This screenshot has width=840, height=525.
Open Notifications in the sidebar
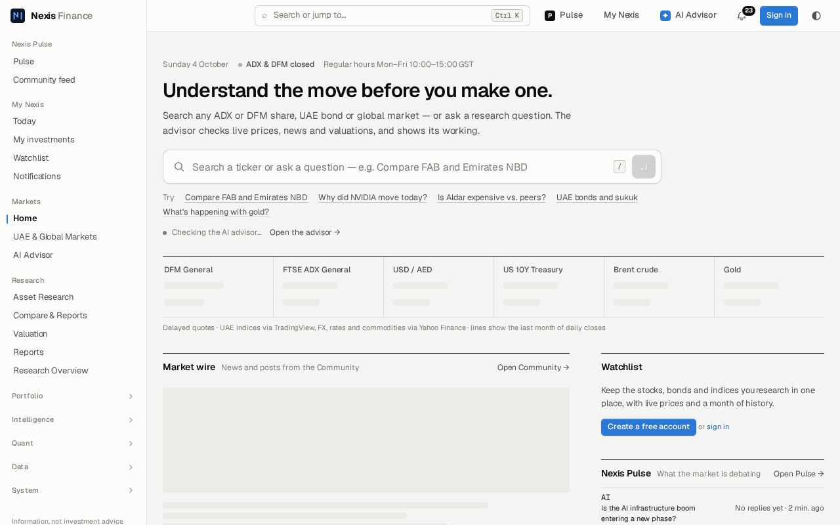[37, 177]
